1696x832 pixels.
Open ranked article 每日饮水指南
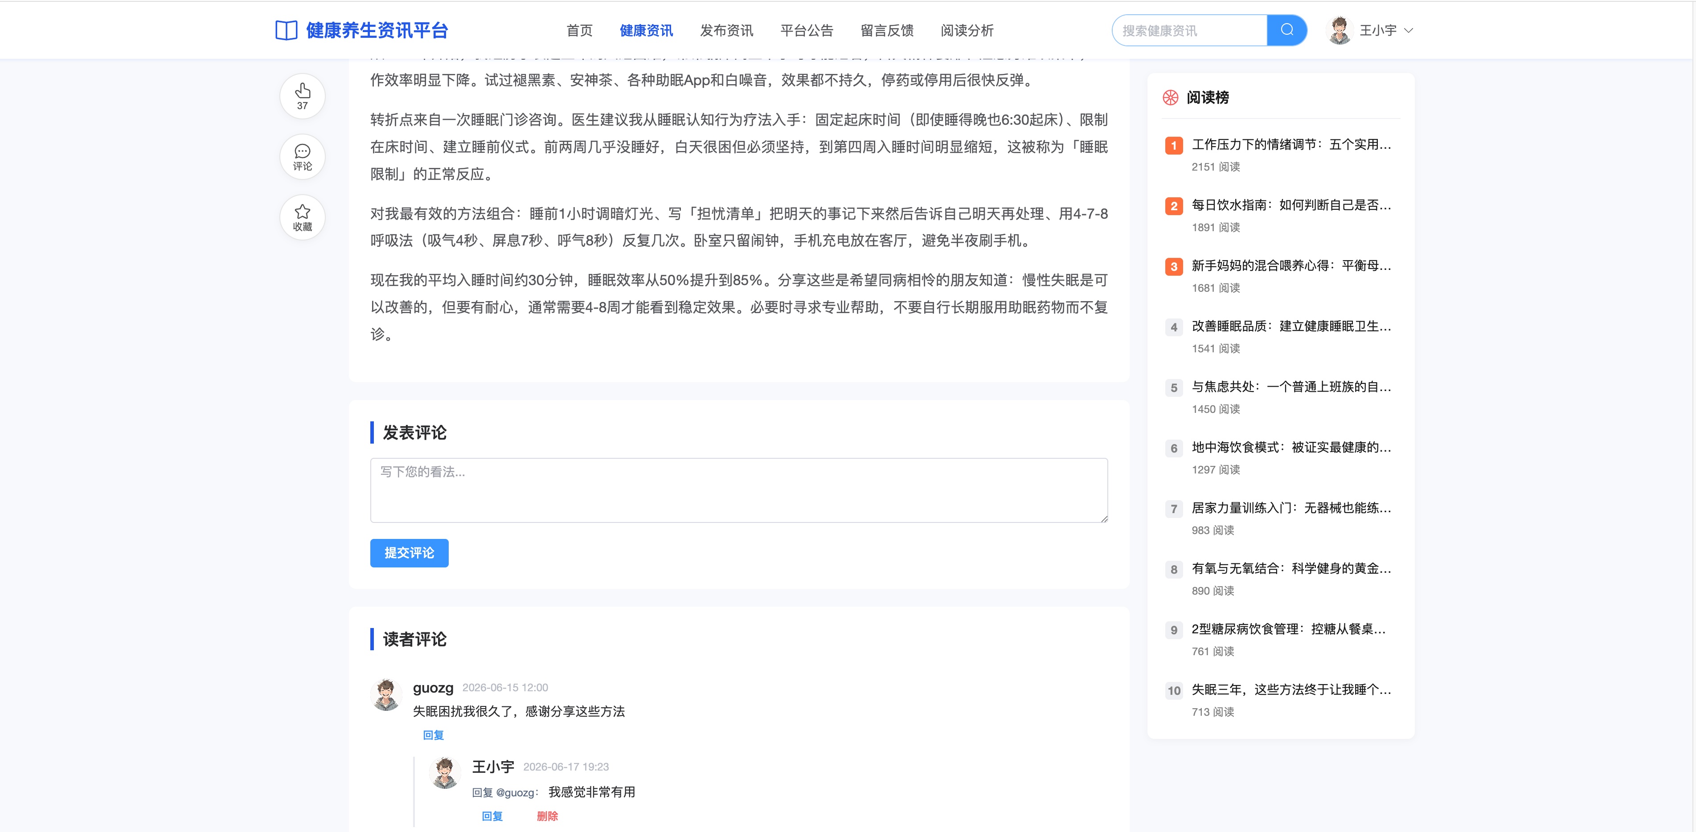pyautogui.click(x=1291, y=205)
